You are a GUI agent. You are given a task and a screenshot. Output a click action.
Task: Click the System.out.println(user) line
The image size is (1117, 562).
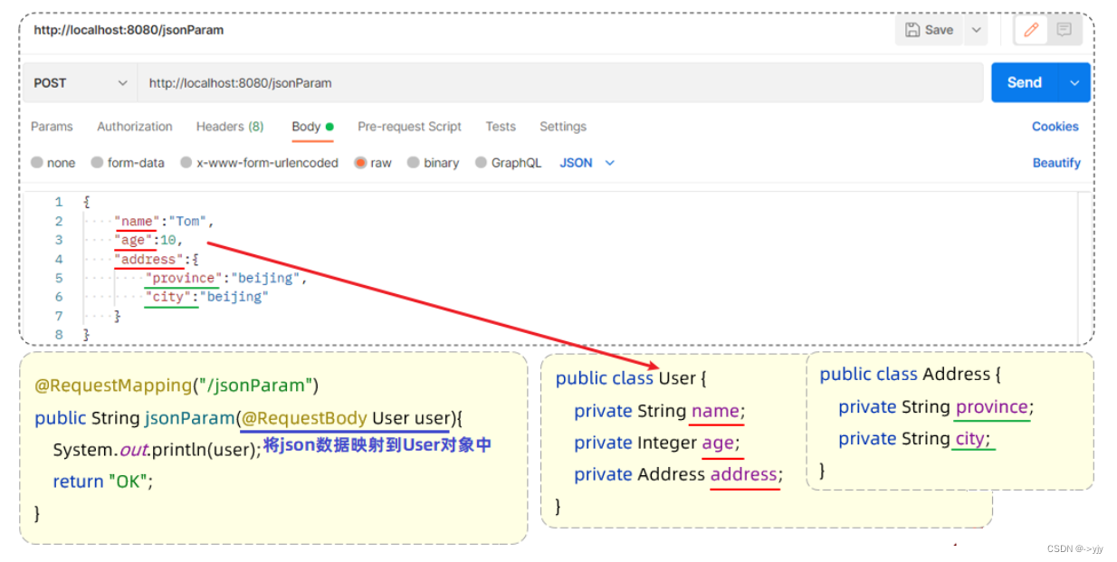pos(157,450)
